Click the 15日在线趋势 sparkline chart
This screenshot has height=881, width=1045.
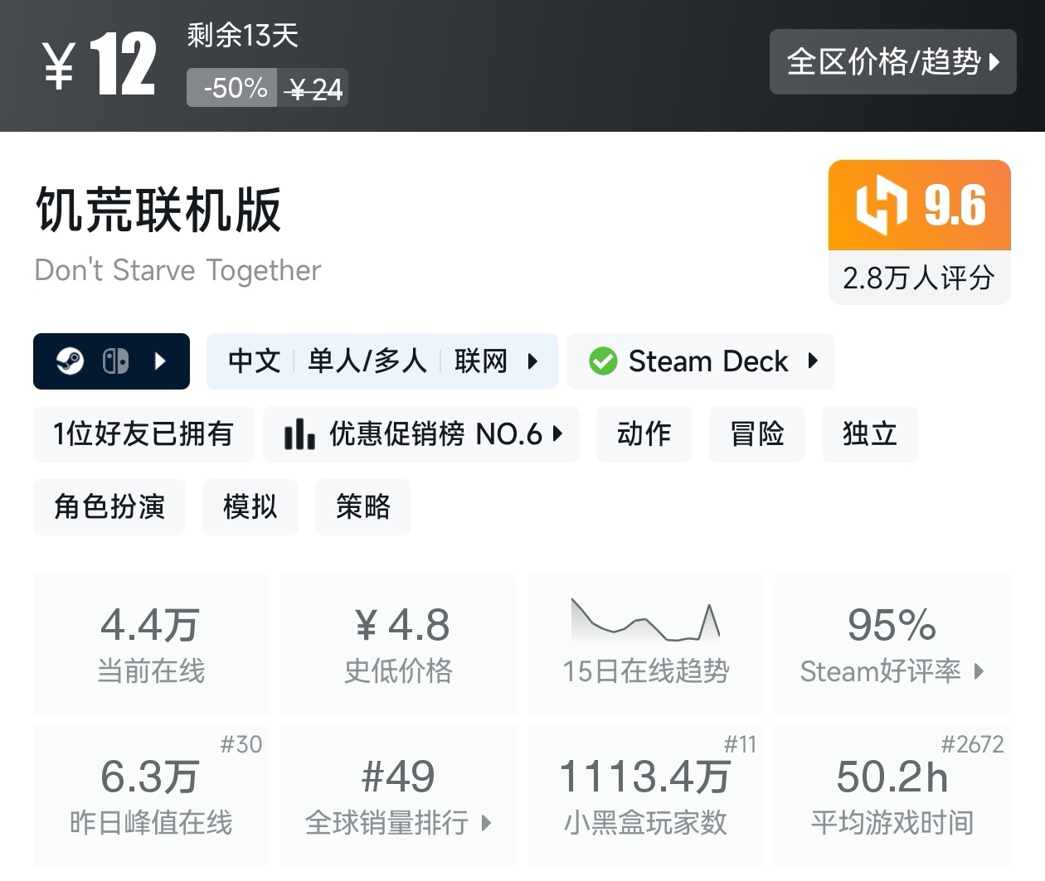pos(645,622)
